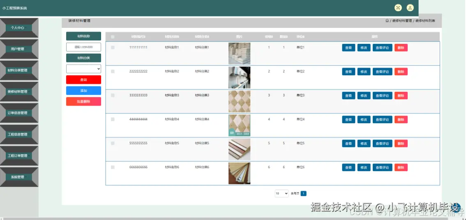Click 查看 for 材料名称4 row
This screenshot has width=466, height=220.
tap(348, 120)
